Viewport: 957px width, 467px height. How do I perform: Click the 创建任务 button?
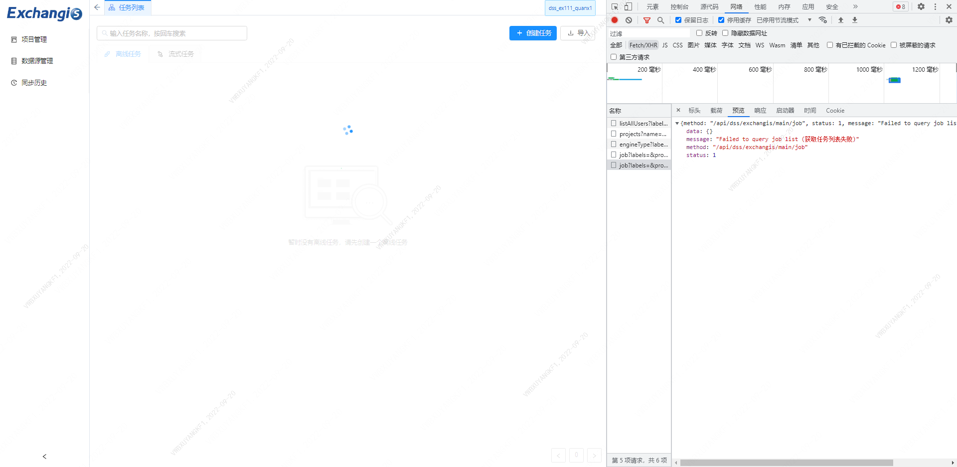coord(533,33)
